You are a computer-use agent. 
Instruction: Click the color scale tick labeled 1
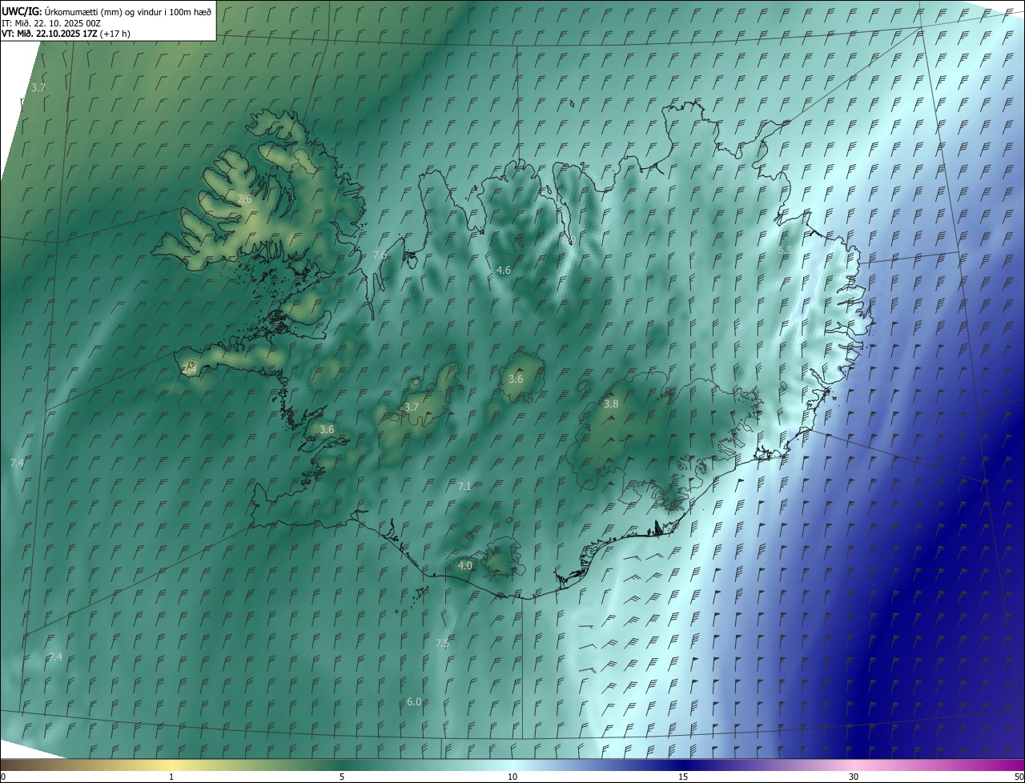coord(171,777)
